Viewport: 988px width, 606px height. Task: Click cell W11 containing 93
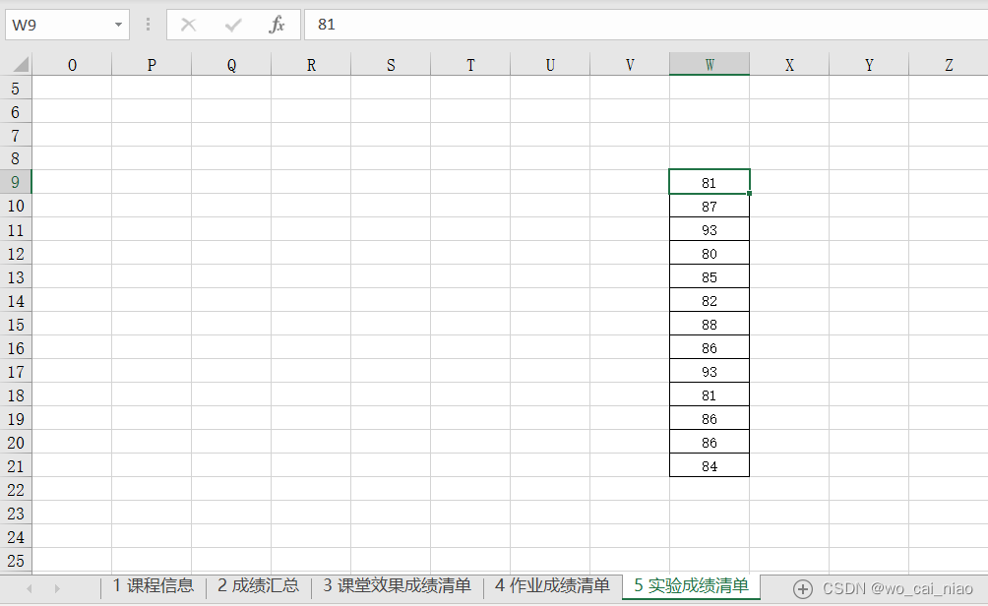point(710,229)
